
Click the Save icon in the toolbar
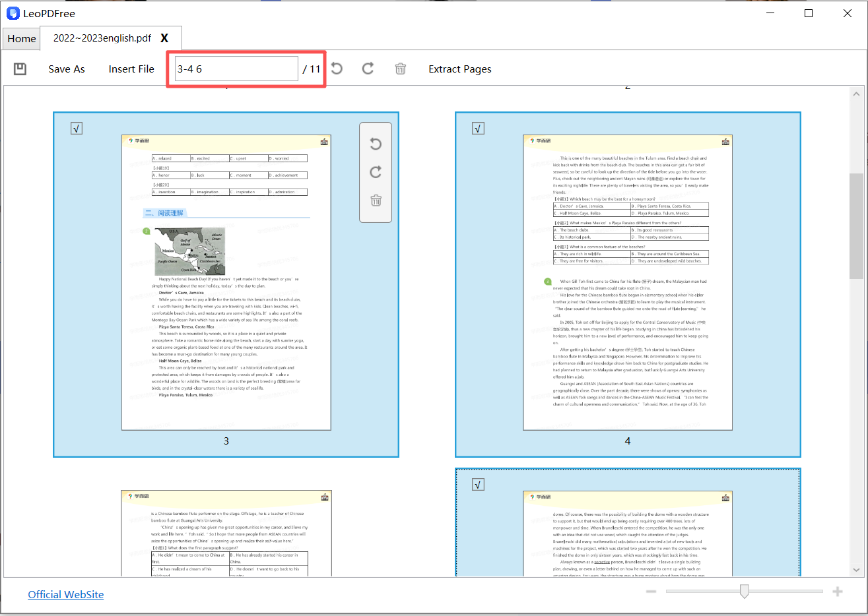[20, 69]
